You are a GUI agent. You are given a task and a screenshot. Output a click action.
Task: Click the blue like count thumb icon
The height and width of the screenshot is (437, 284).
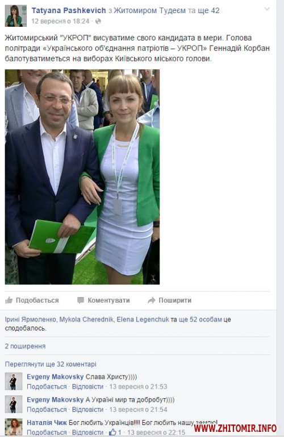[x=112, y=432]
